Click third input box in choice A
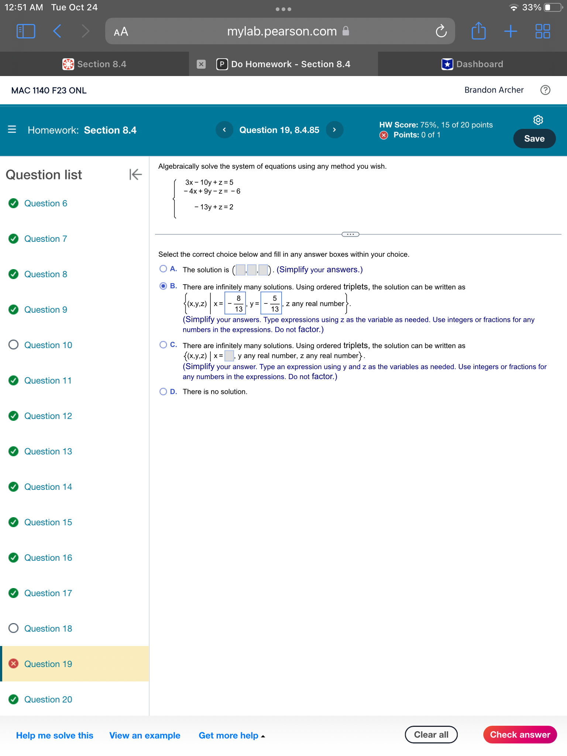 point(263,270)
